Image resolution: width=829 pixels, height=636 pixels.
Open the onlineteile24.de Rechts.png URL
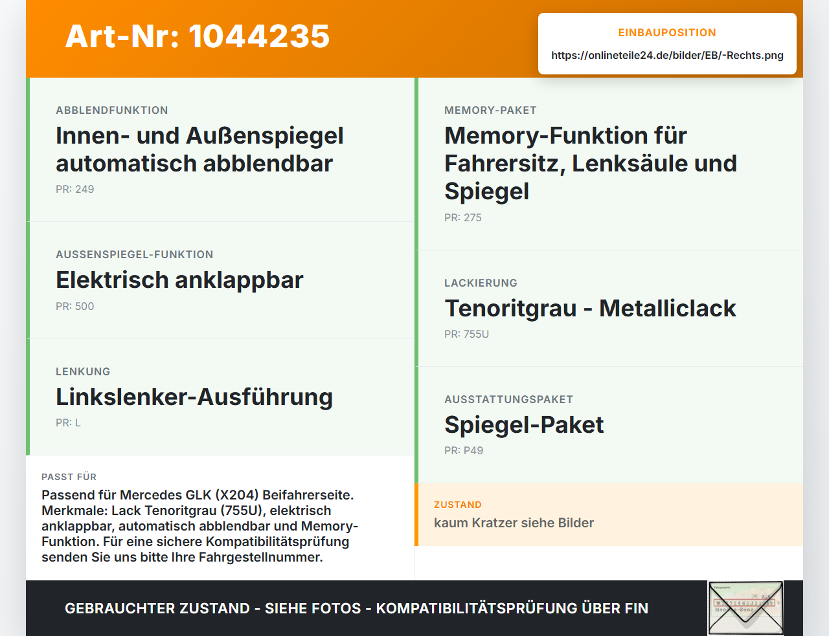667,55
